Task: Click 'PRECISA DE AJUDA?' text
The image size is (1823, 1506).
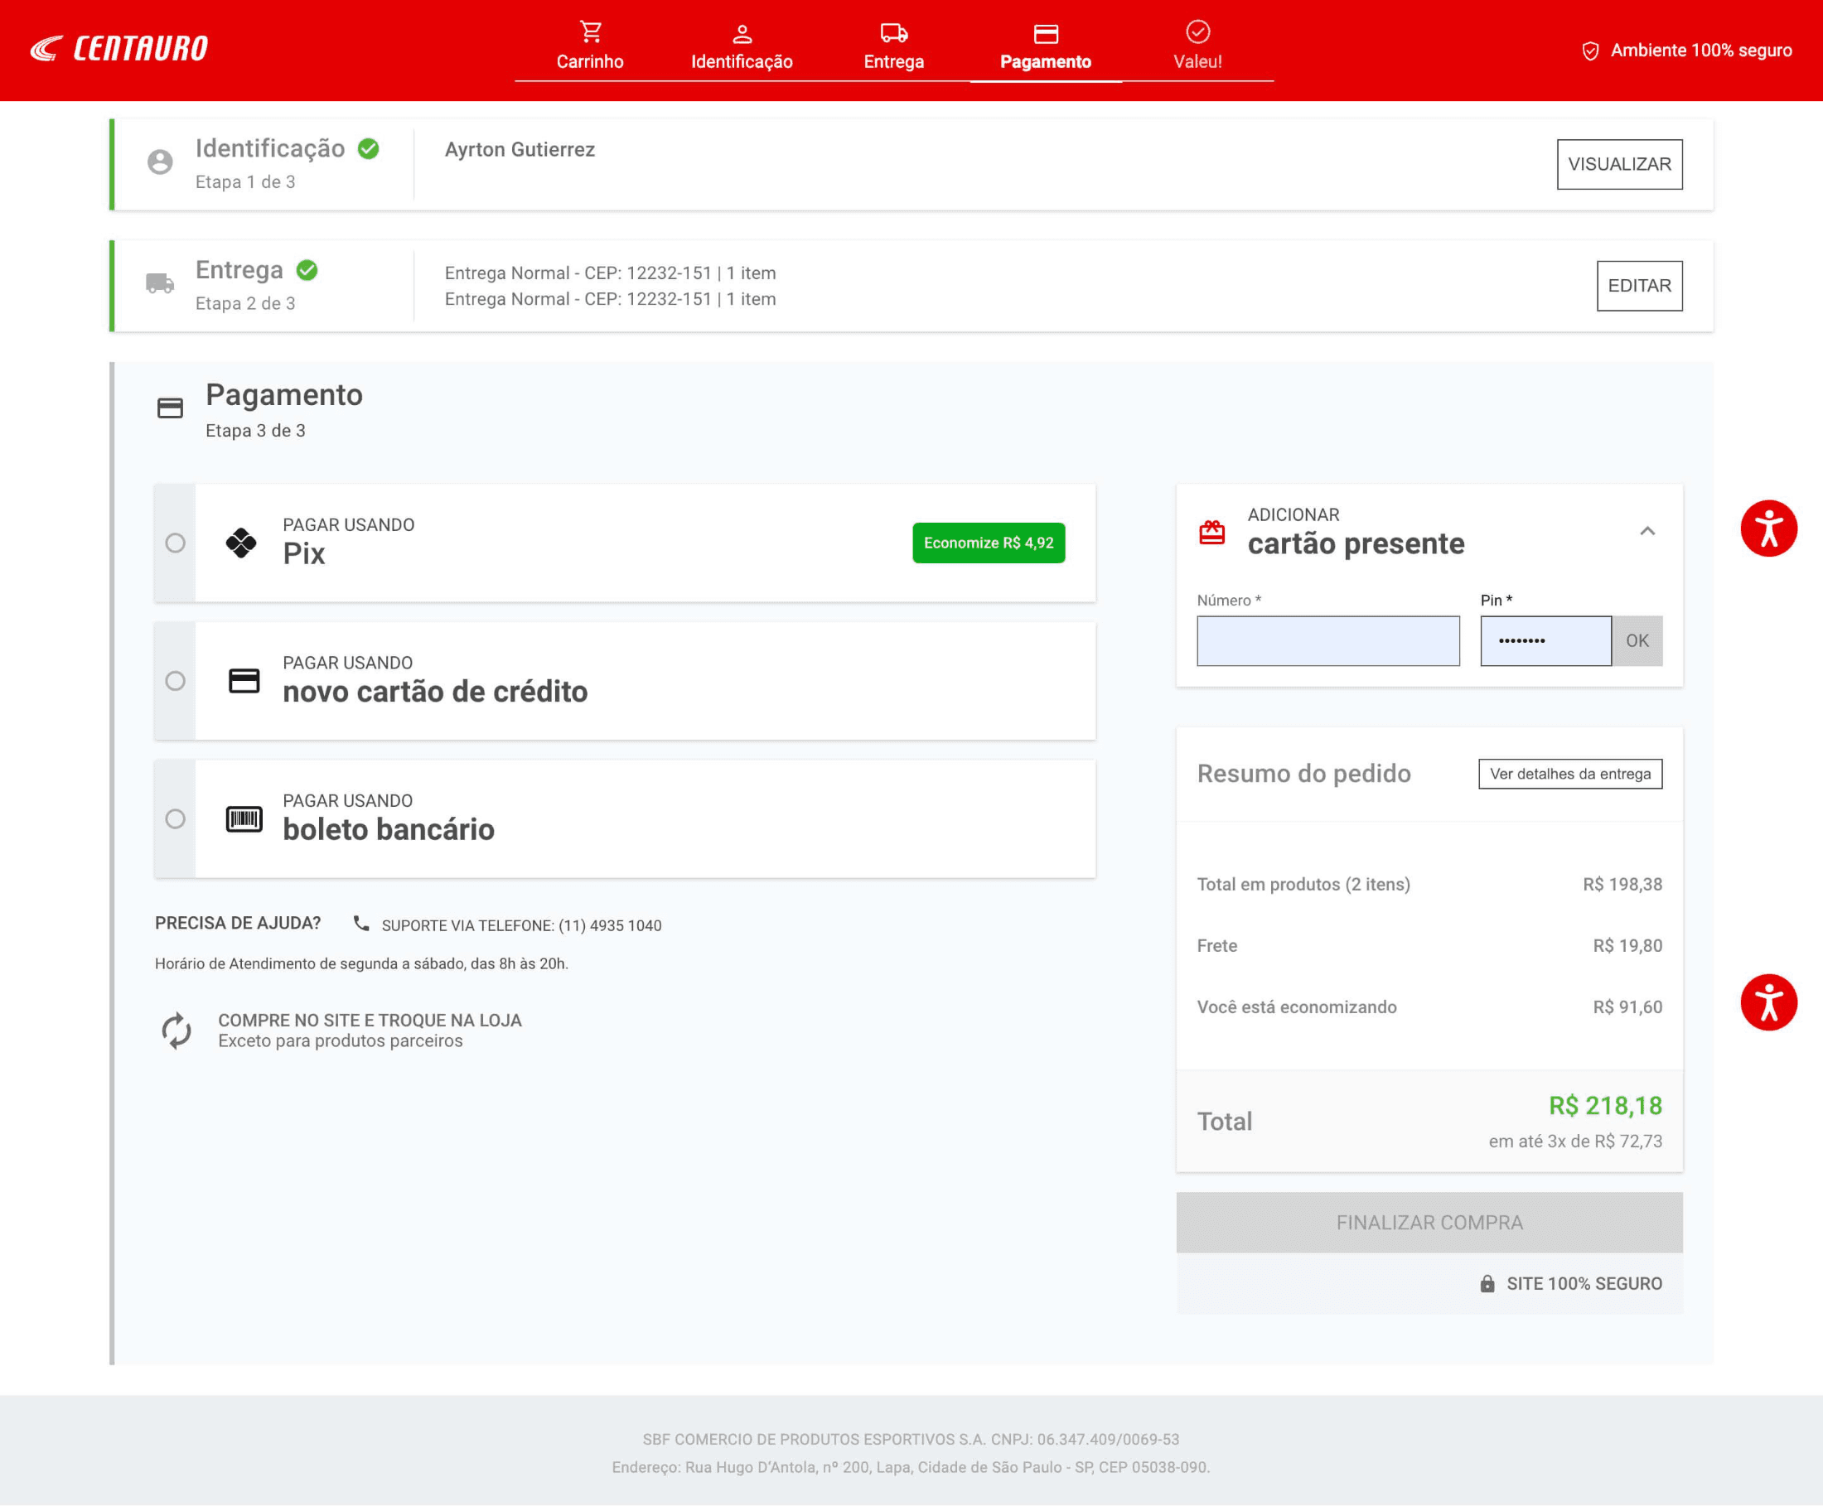Action: (238, 924)
